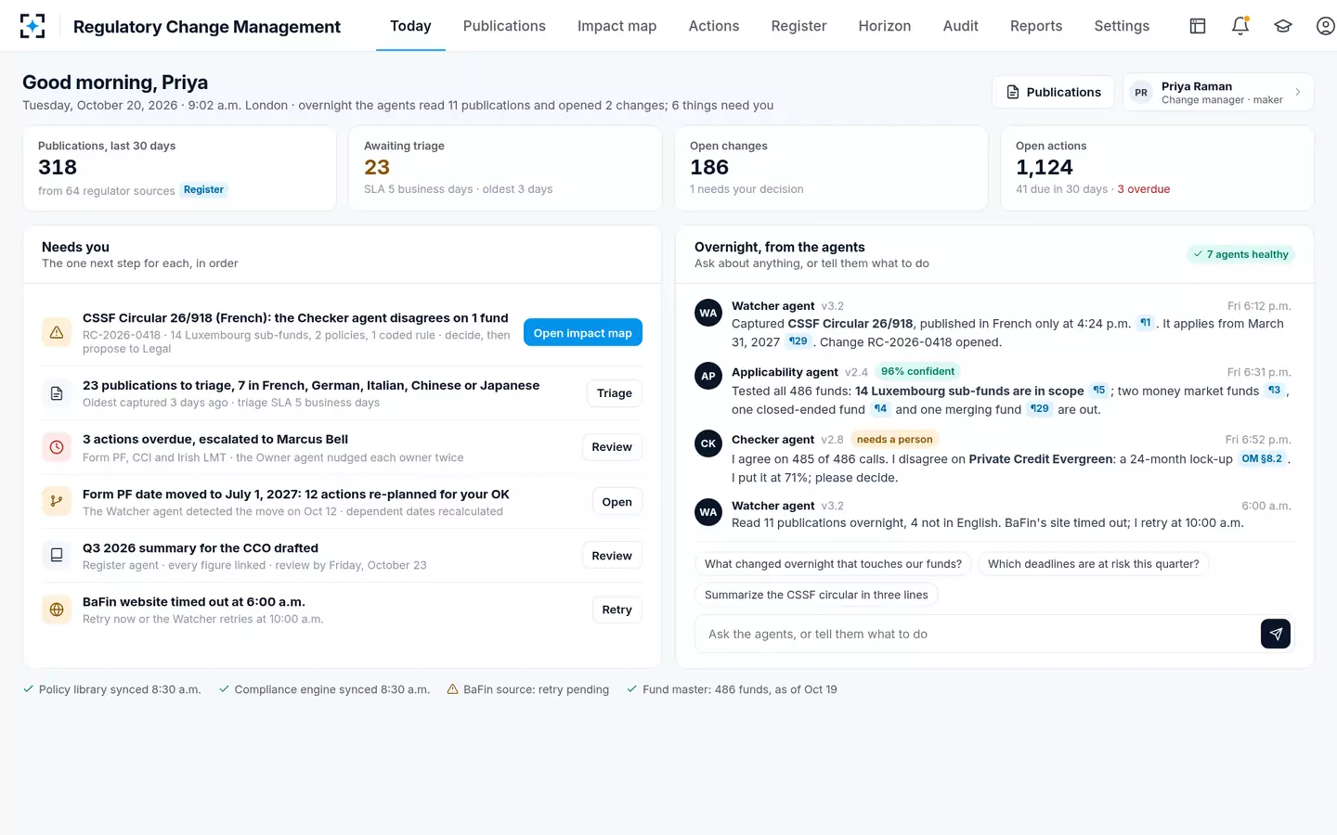The height and width of the screenshot is (835, 1337).
Task: Expand the Priya Raman profile chevron
Action: 1298,92
